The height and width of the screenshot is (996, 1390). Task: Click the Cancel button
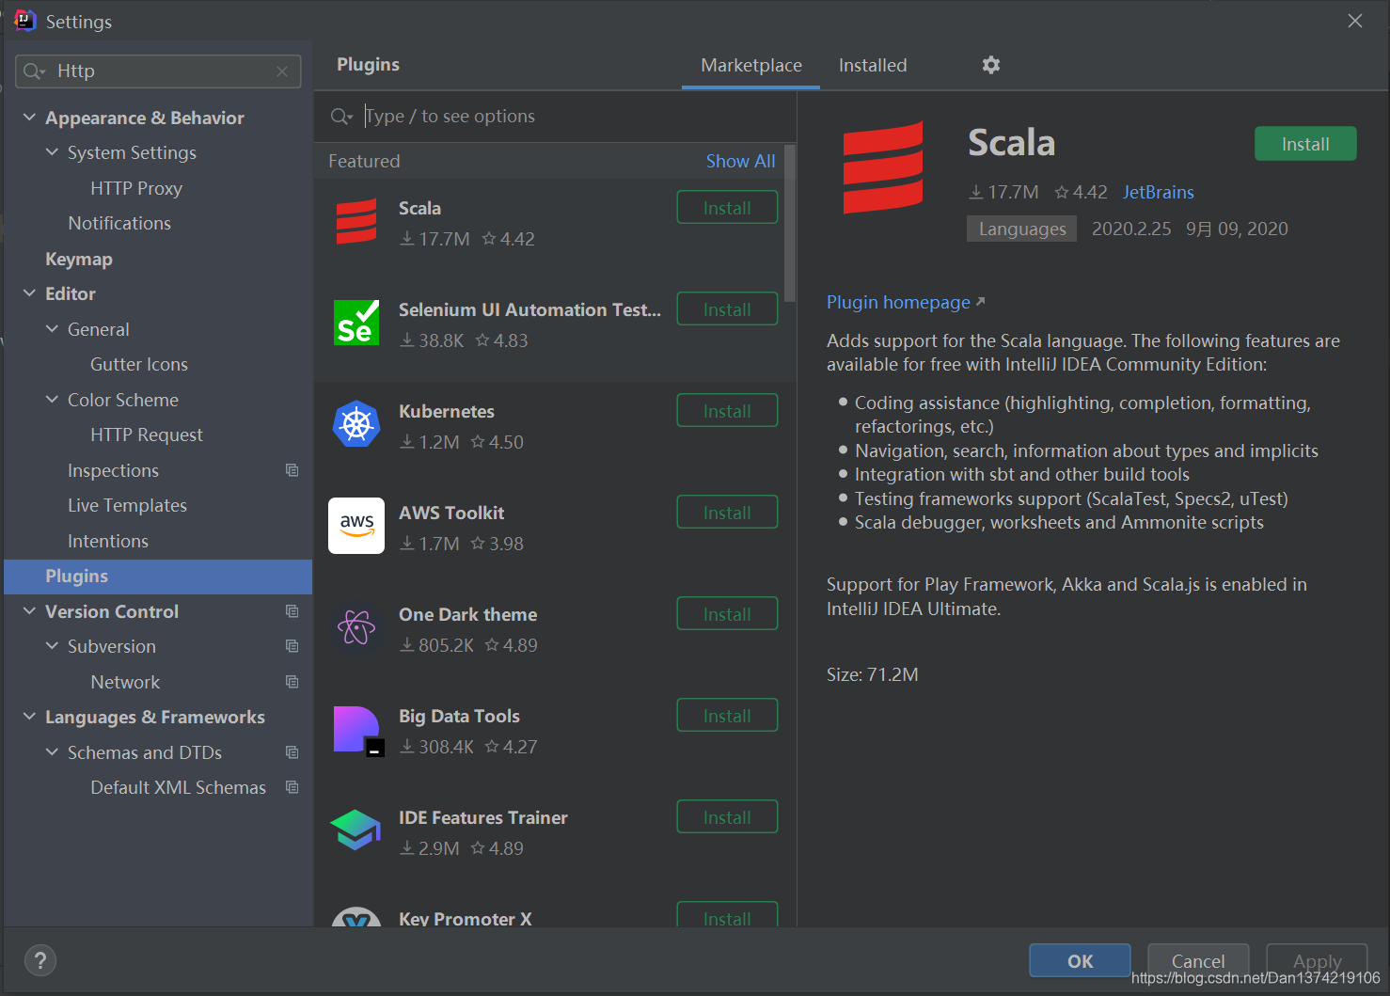[1198, 961]
